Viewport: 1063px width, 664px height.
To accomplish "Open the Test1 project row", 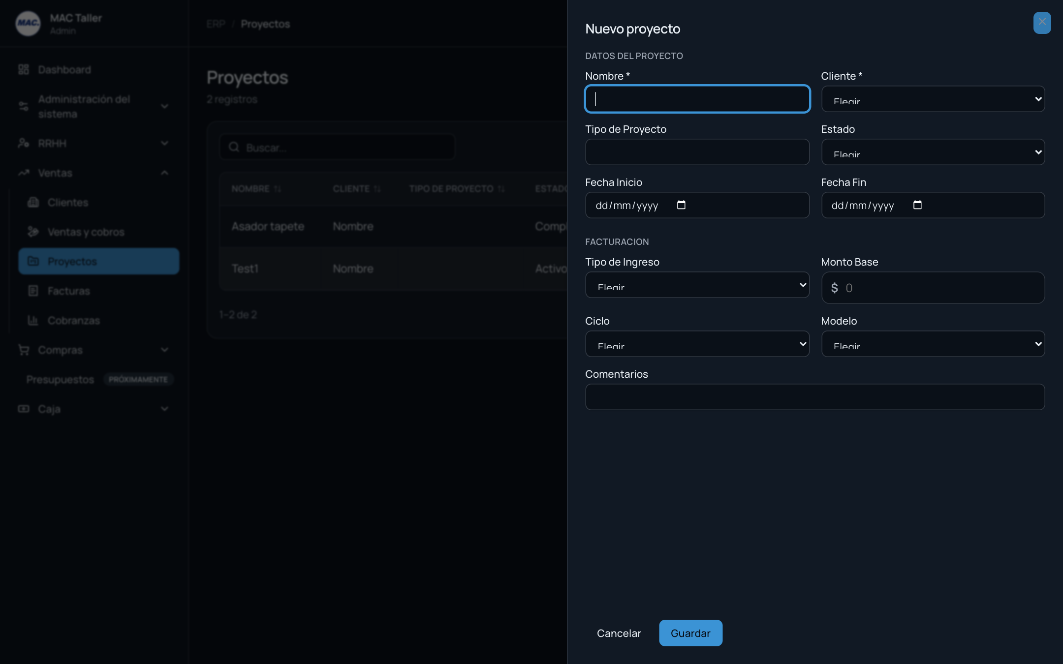I will click(x=394, y=269).
